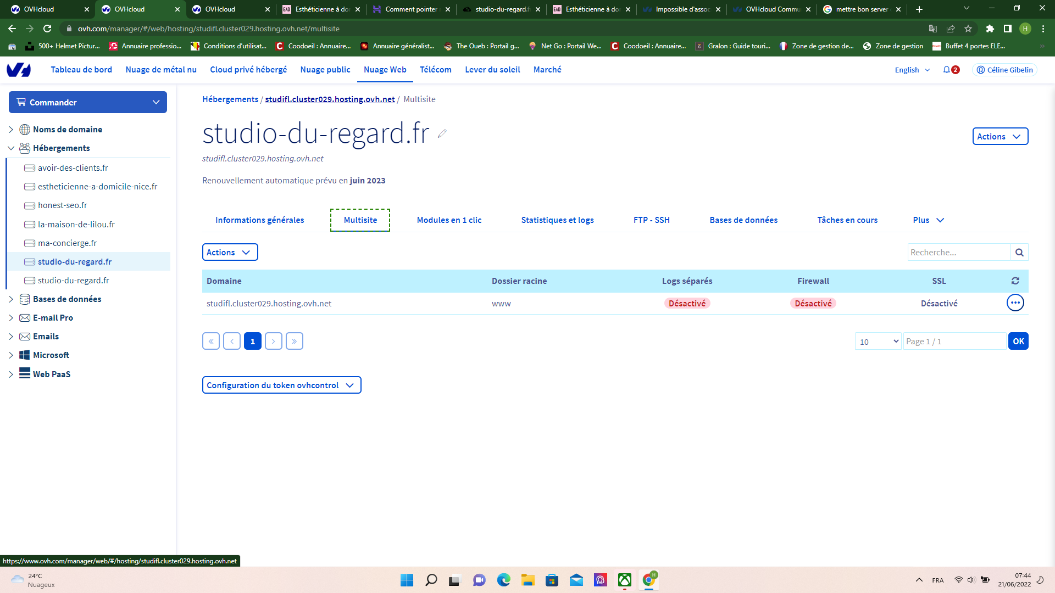The width and height of the screenshot is (1055, 593).
Task: Refresh the multisite table with the reload icon
Action: pyautogui.click(x=1015, y=281)
